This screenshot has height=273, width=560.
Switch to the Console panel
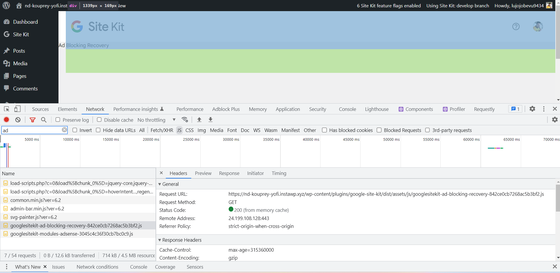(x=347, y=109)
